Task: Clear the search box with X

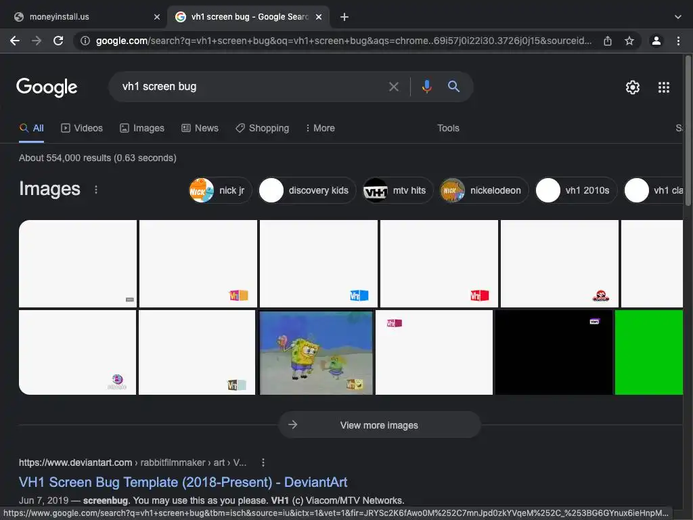Action: tap(394, 87)
